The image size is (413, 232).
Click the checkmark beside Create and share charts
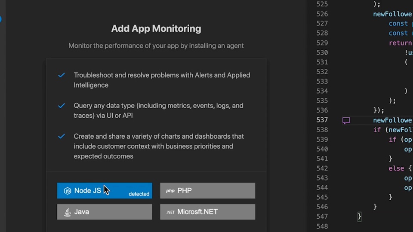tap(62, 136)
